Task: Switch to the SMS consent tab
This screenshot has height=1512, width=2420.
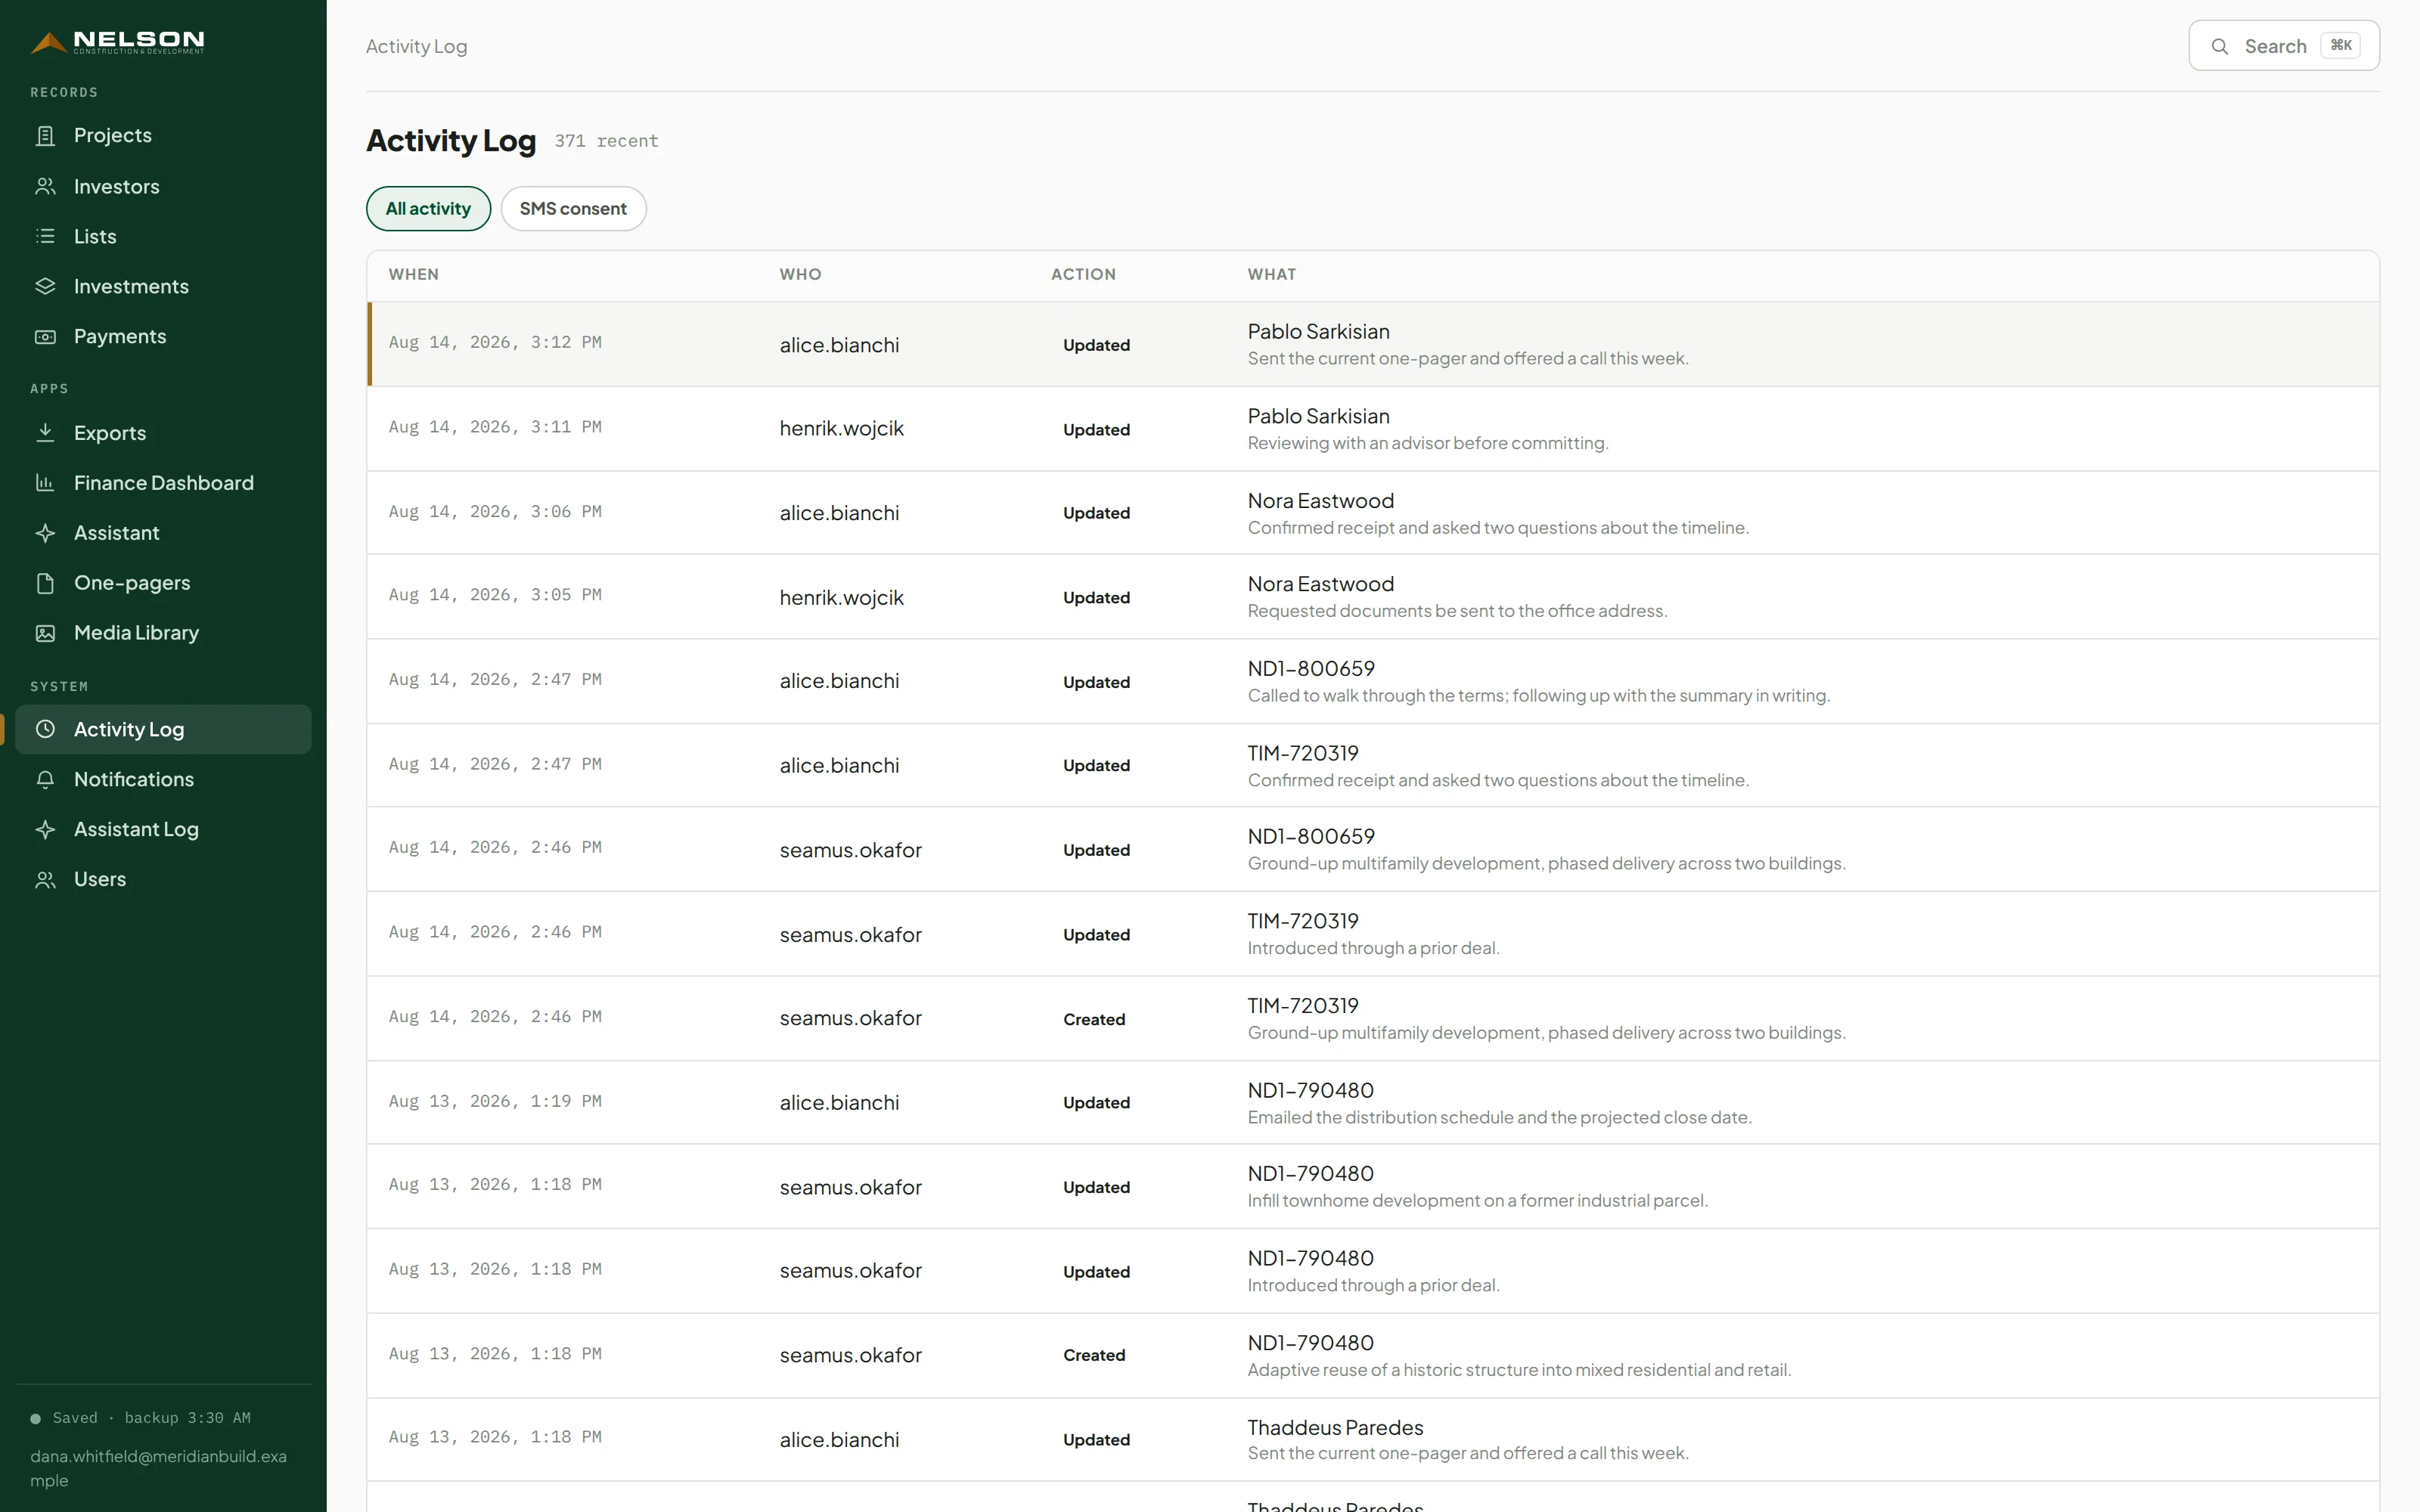Action: pos(573,208)
